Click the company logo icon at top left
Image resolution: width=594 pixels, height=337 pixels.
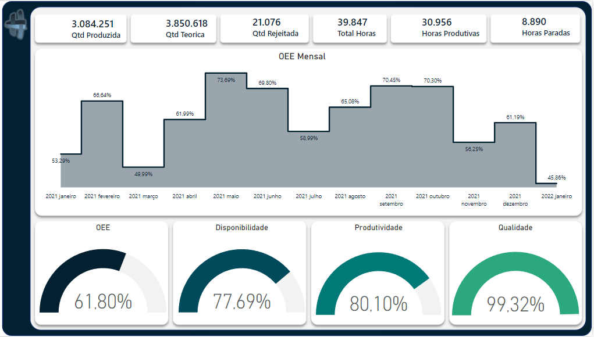[17, 24]
